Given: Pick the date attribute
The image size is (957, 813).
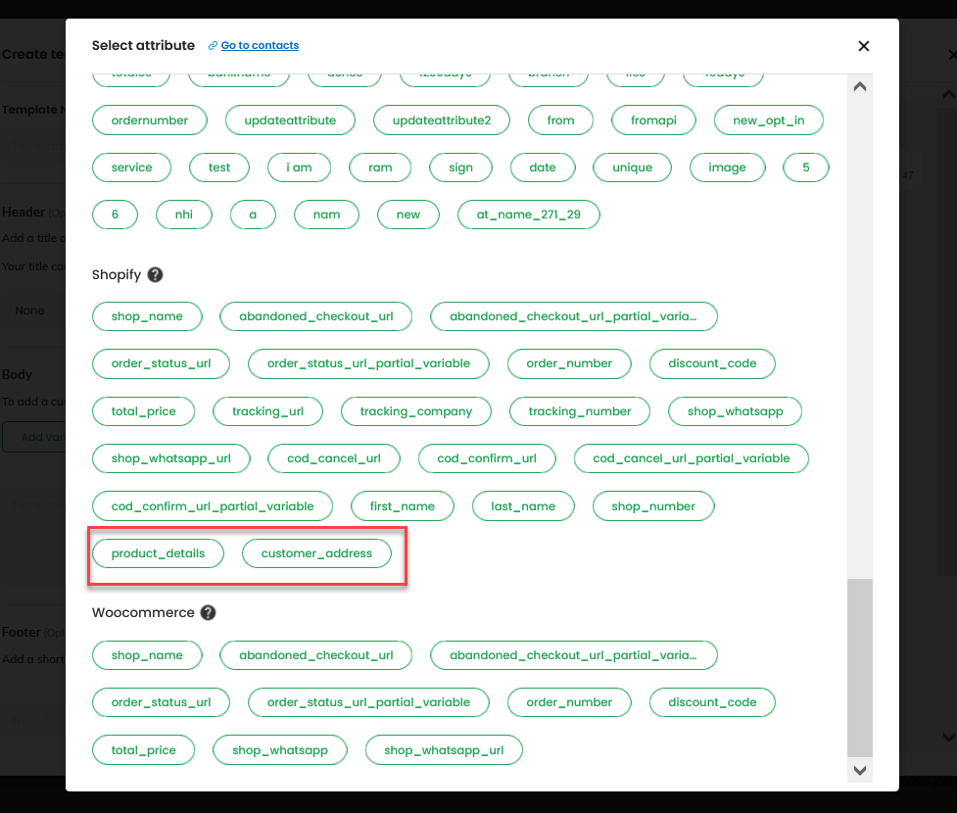Looking at the screenshot, I should click(x=542, y=167).
